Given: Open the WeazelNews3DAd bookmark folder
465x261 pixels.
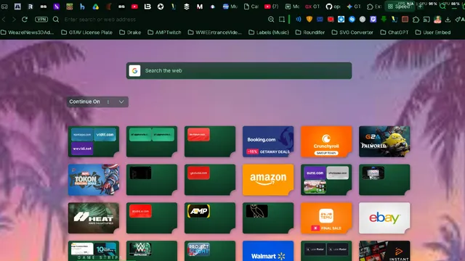Looking at the screenshot, I should coord(28,32).
